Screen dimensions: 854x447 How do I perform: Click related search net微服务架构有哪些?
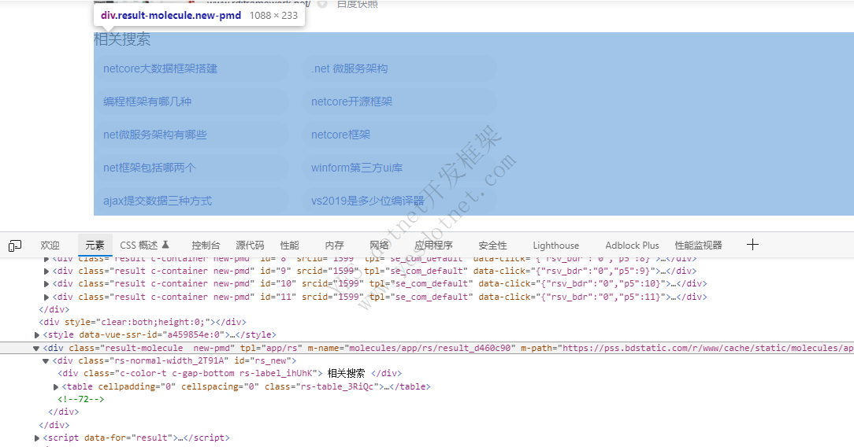point(155,135)
